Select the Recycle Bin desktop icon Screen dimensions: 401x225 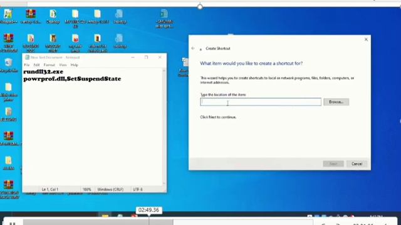coord(8,65)
